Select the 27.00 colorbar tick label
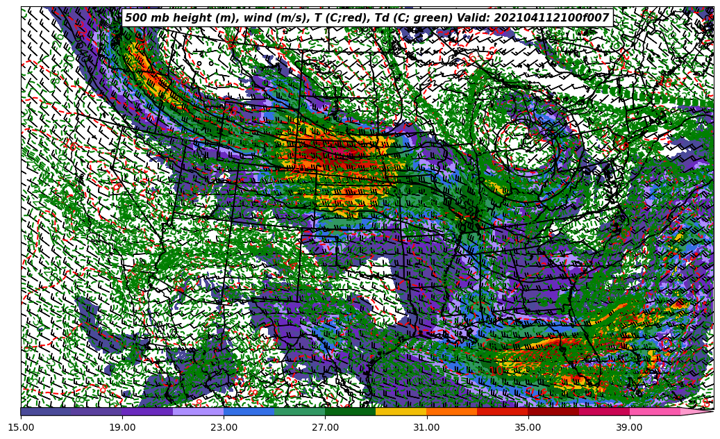Image resolution: width=720 pixels, height=439 pixels. click(325, 428)
